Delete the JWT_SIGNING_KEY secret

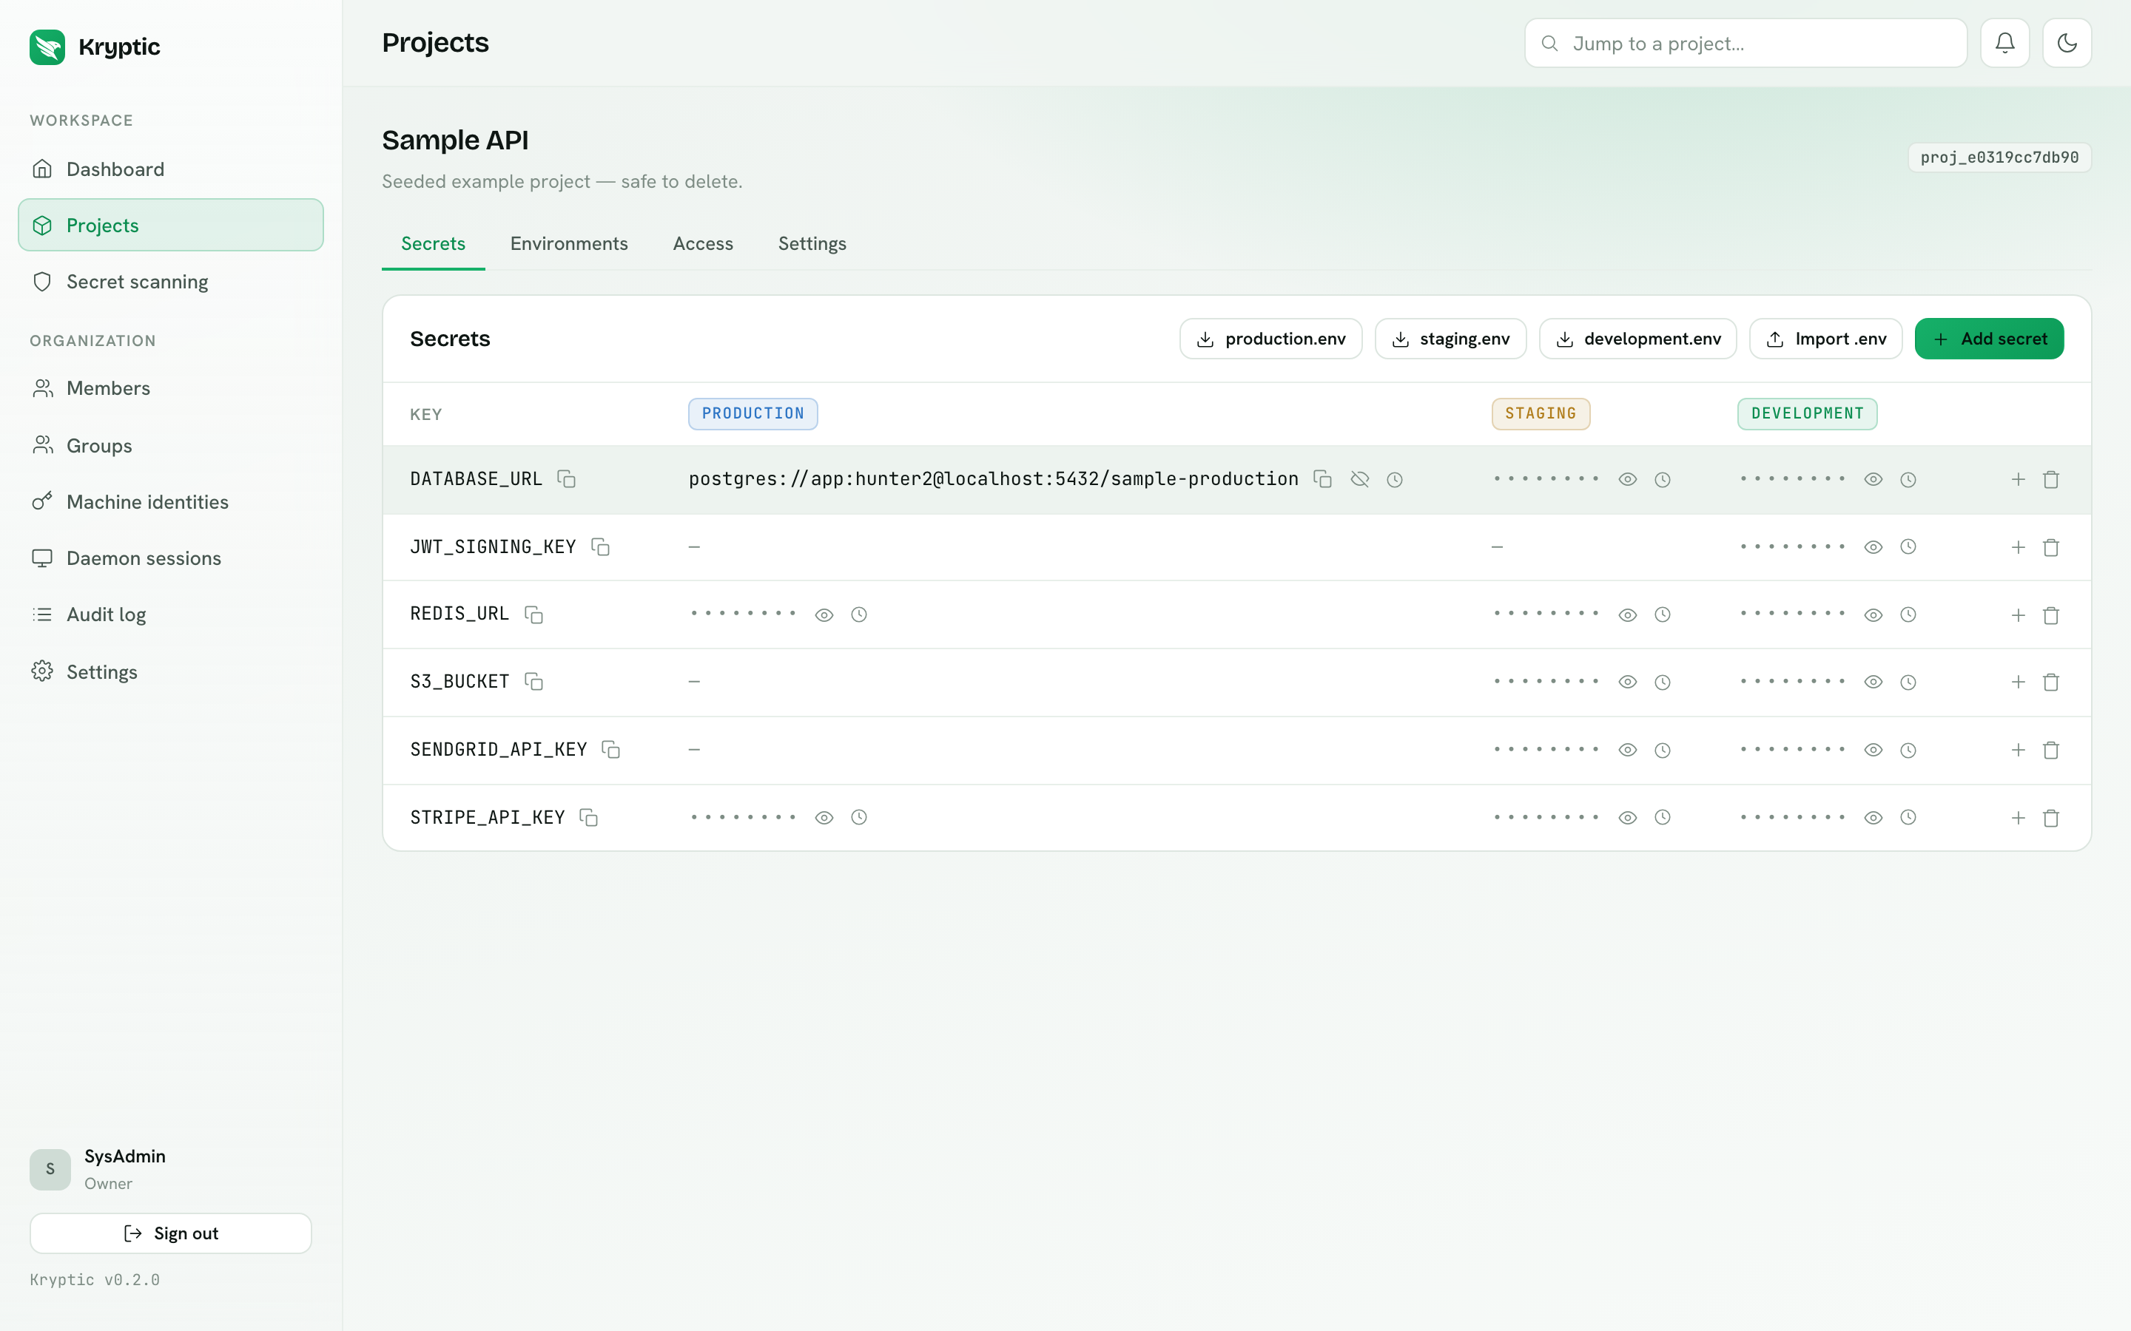pyautogui.click(x=2051, y=547)
